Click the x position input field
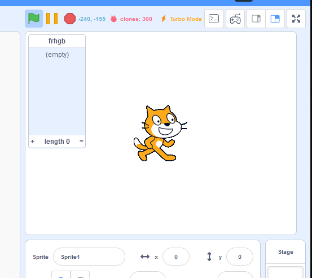Image resolution: width=312 pixels, height=278 pixels. (176, 257)
